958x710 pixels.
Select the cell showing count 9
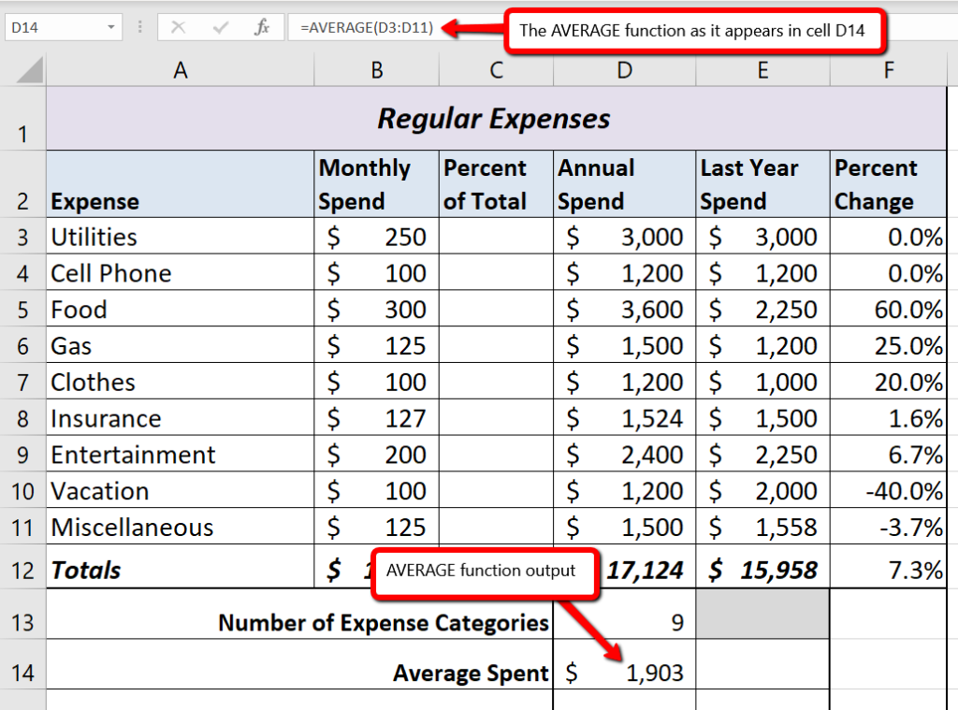tap(624, 614)
